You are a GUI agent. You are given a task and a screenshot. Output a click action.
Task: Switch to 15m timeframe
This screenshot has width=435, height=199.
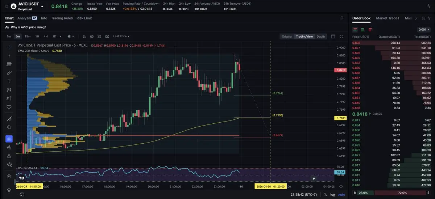coord(27,36)
